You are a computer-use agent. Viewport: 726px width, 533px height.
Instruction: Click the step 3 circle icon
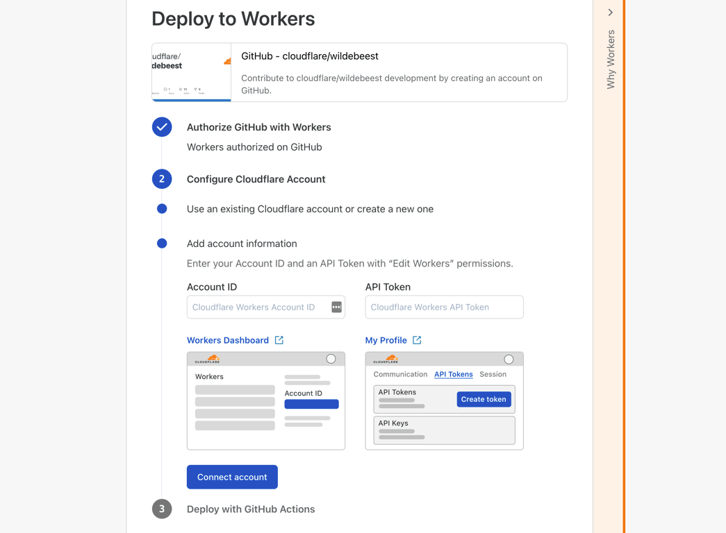[x=162, y=509]
